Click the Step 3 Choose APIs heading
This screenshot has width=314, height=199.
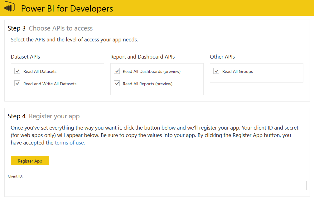pos(50,28)
